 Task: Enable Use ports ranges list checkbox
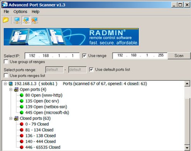point(6,76)
